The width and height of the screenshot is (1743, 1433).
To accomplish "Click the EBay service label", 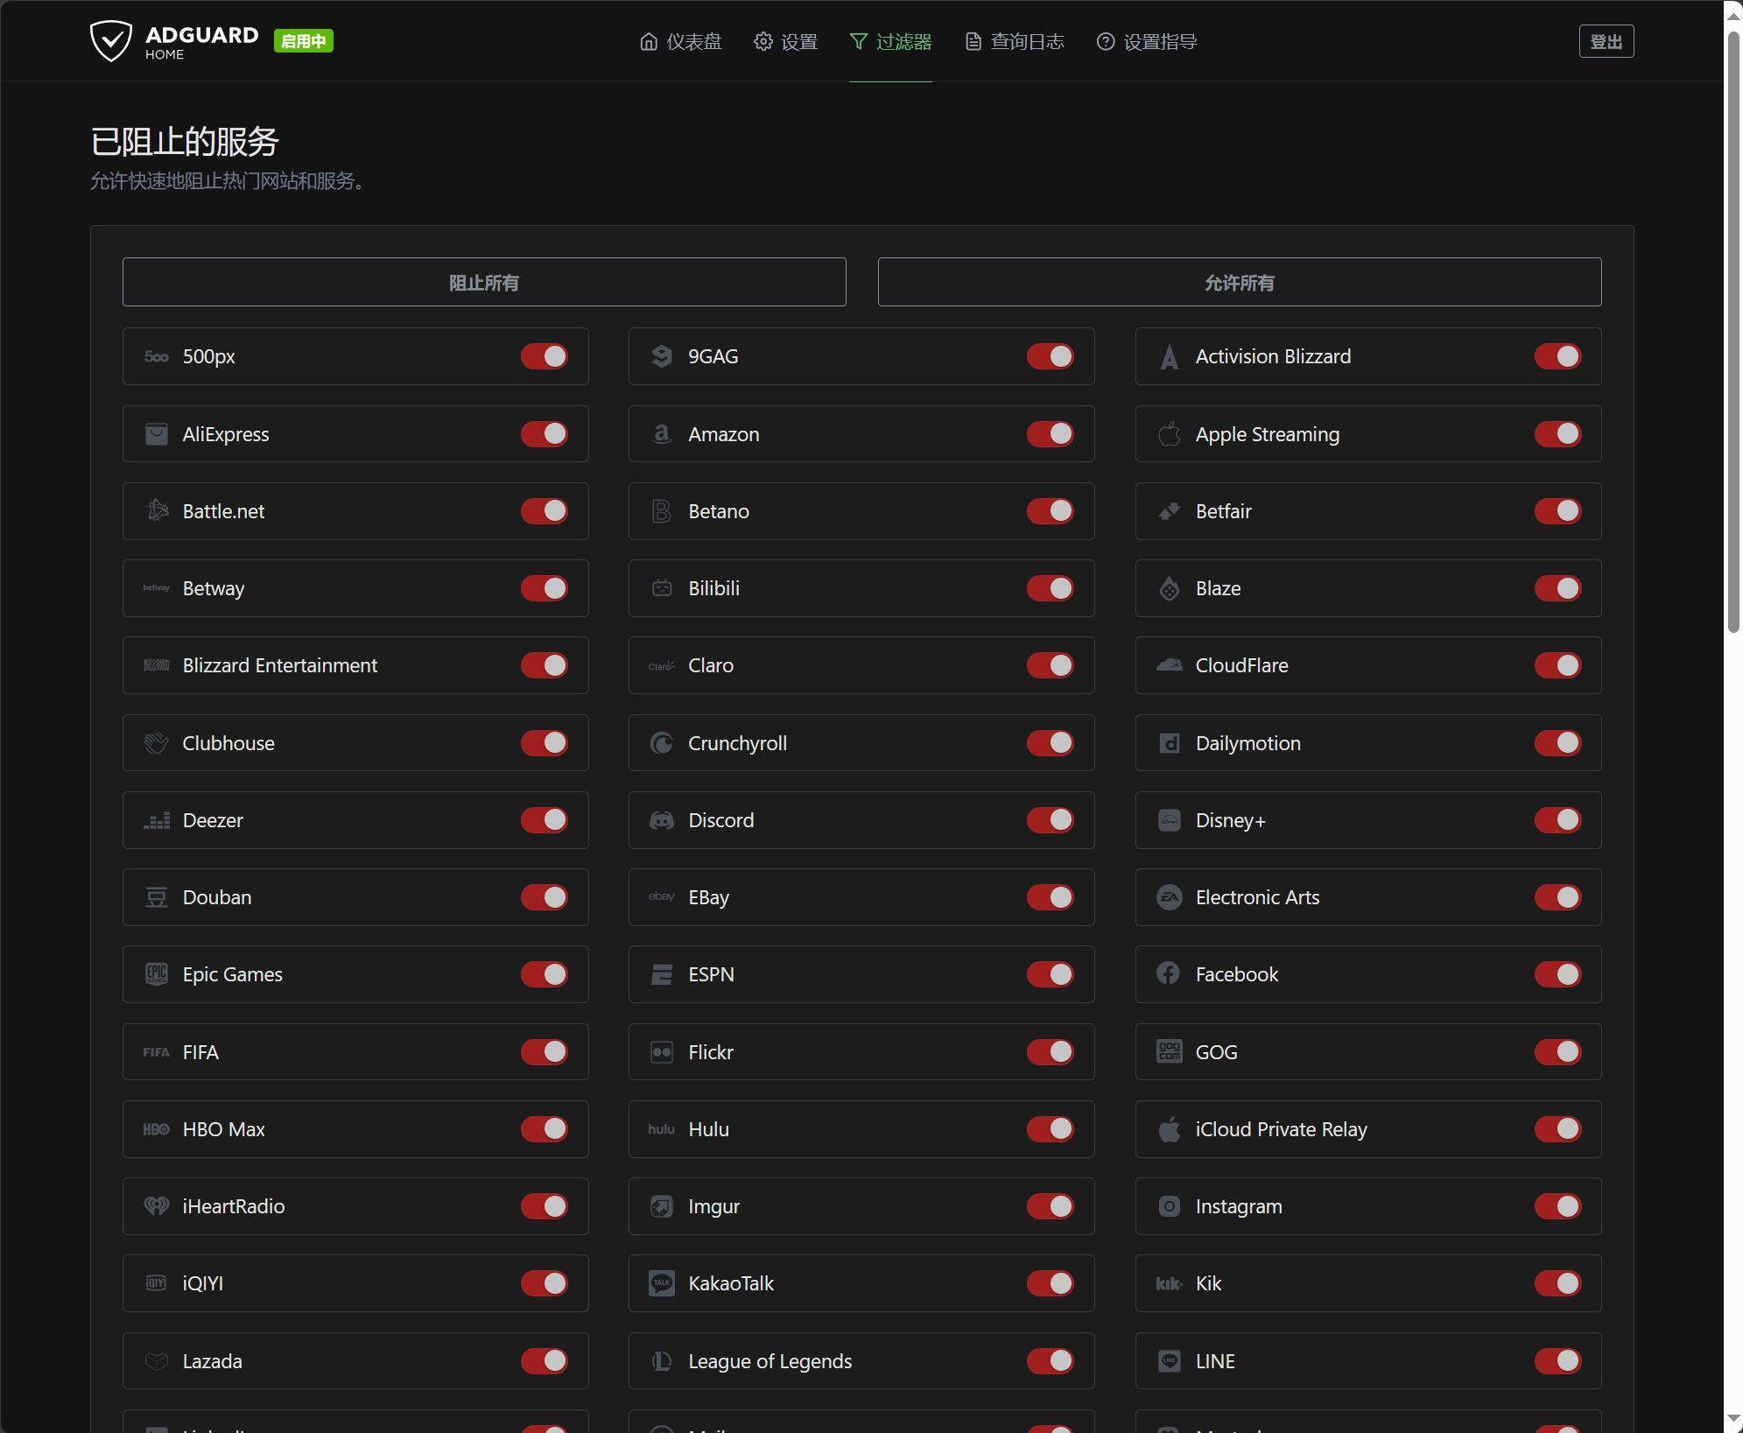I will 709,897.
